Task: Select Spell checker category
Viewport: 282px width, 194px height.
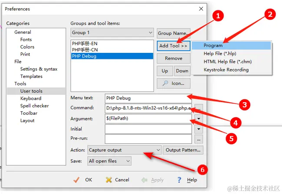Action: 34,106
